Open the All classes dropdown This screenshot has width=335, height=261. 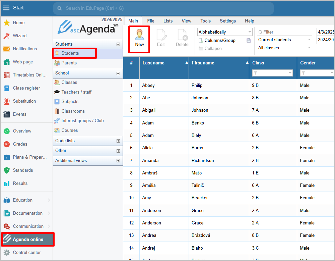(x=284, y=48)
